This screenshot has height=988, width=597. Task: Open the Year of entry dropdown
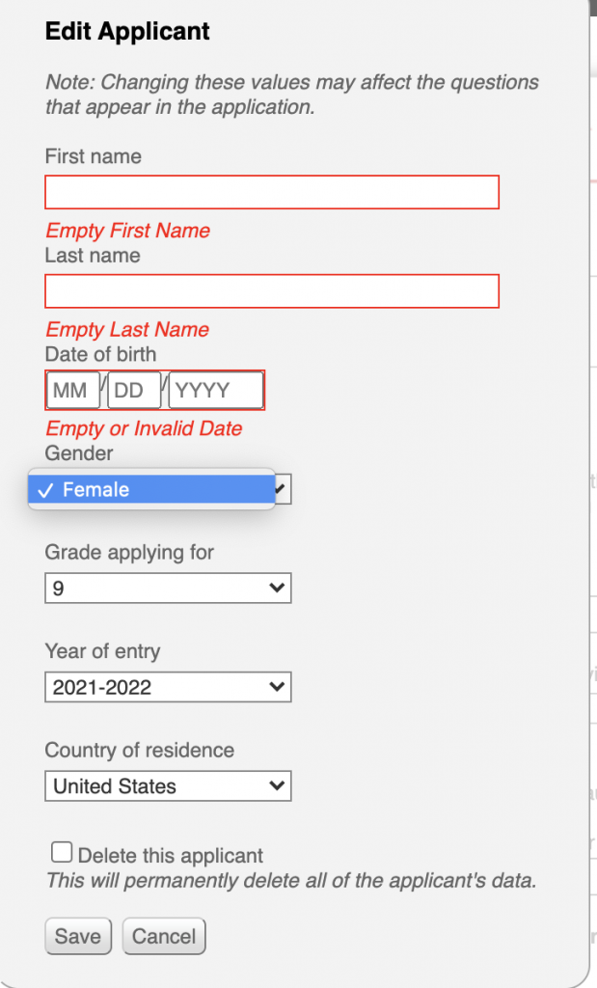click(168, 687)
